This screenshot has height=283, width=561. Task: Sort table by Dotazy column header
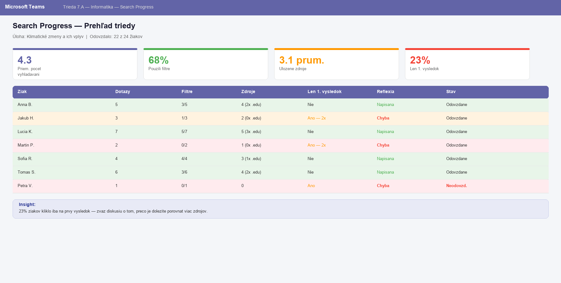pos(123,92)
